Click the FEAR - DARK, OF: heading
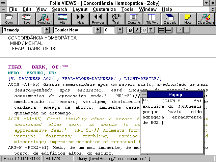The height and width of the screenshot is (162, 216). (35, 67)
